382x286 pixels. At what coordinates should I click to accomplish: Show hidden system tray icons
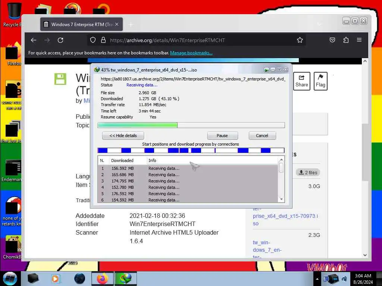(317, 279)
